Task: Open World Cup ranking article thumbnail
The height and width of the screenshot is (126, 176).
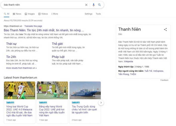Action: (x=52, y=90)
